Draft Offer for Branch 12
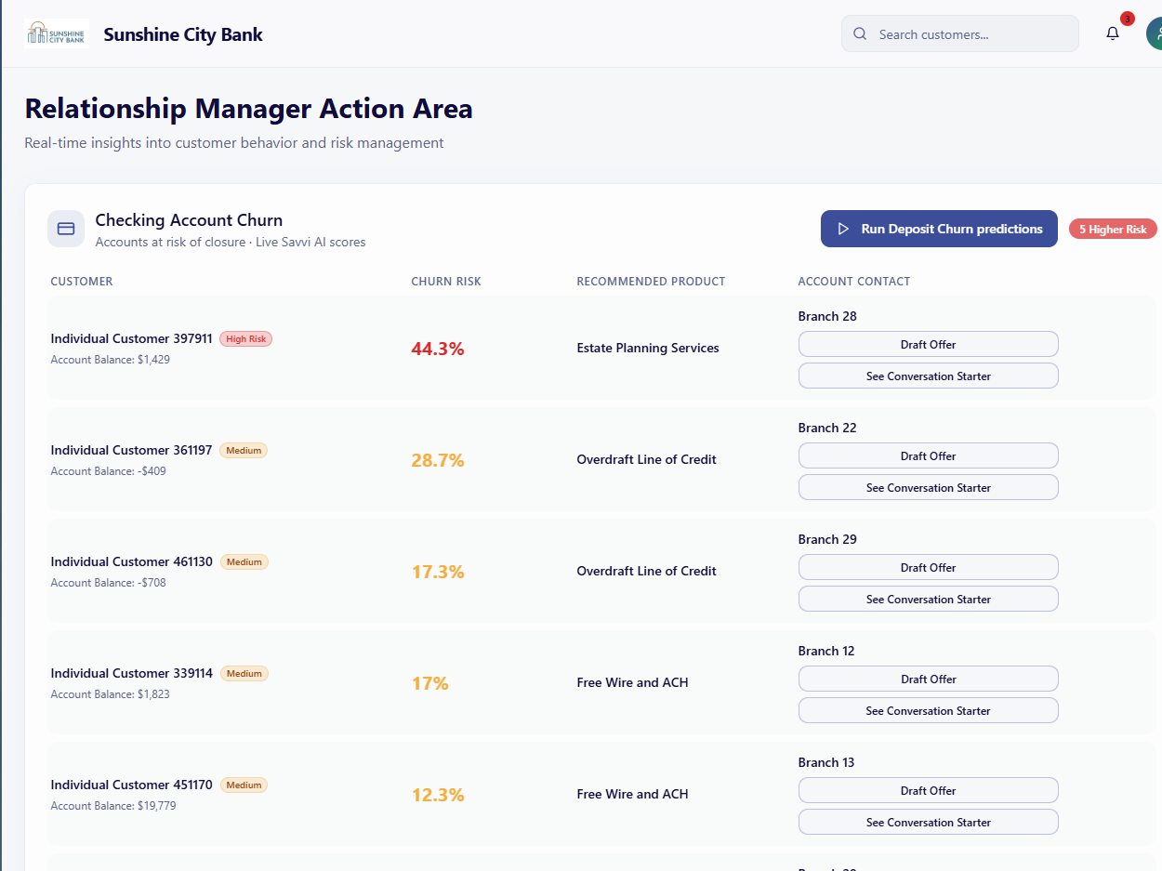 tap(928, 679)
